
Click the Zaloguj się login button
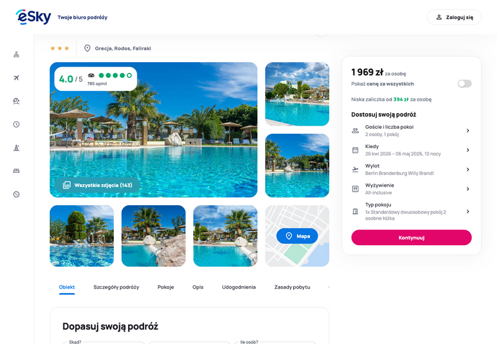pyautogui.click(x=454, y=17)
